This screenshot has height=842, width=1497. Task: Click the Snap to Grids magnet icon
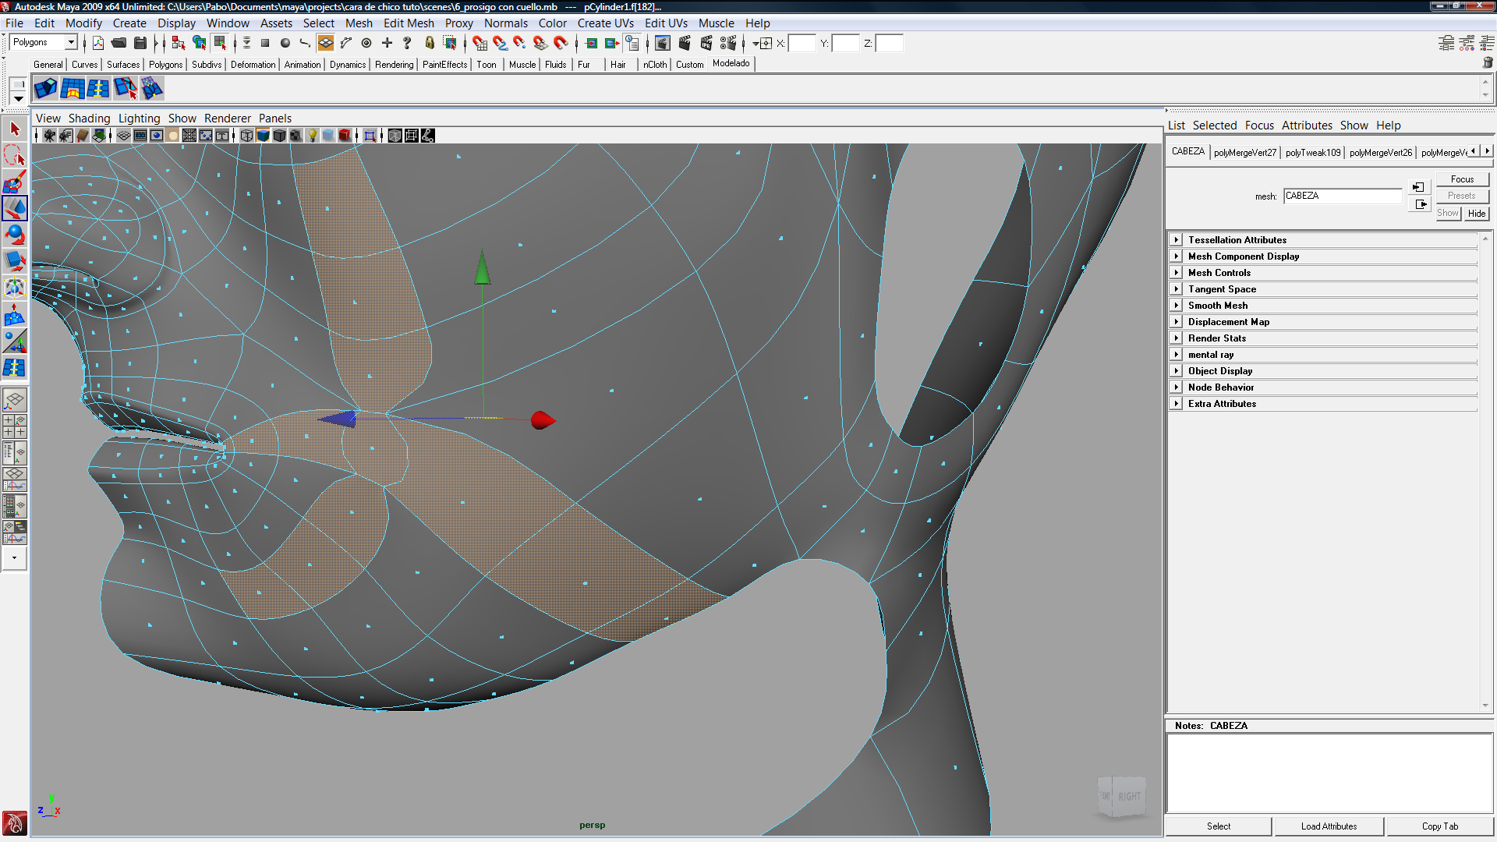tap(480, 44)
